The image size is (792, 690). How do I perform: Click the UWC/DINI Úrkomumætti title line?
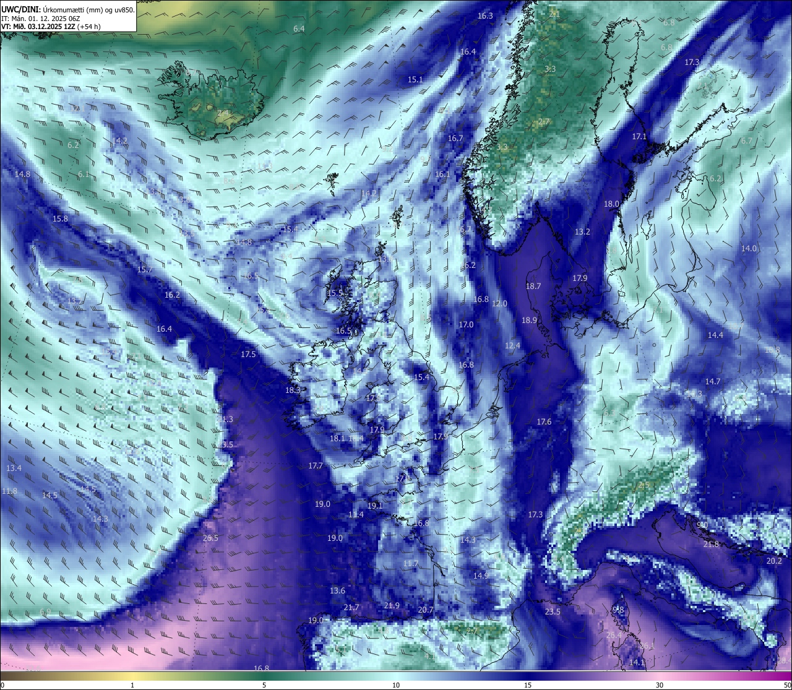pos(67,10)
